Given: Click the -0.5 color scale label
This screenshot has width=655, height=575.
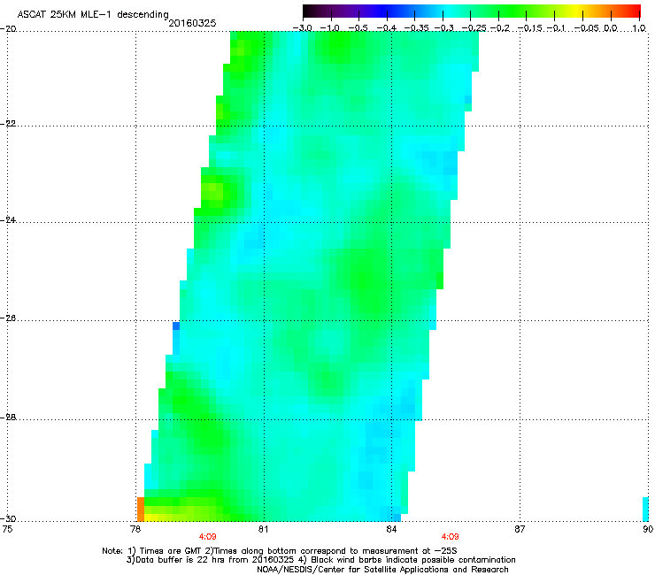Looking at the screenshot, I should (x=358, y=28).
